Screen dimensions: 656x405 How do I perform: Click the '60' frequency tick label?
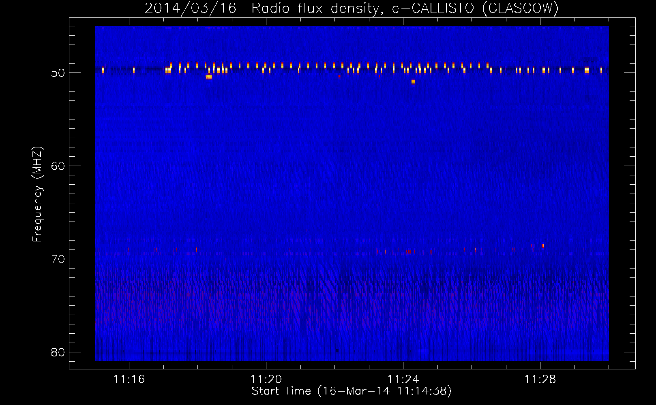[58, 166]
